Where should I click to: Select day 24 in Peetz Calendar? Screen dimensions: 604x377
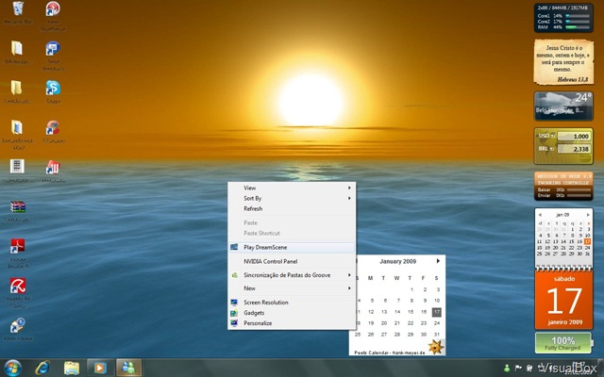point(436,323)
